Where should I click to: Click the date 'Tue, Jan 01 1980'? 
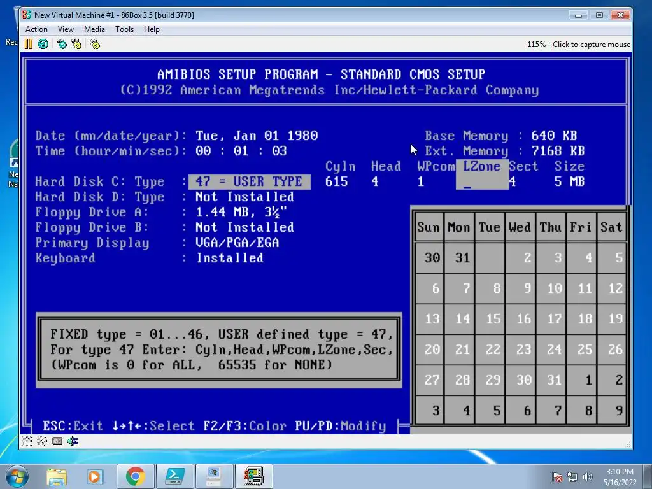[257, 136]
